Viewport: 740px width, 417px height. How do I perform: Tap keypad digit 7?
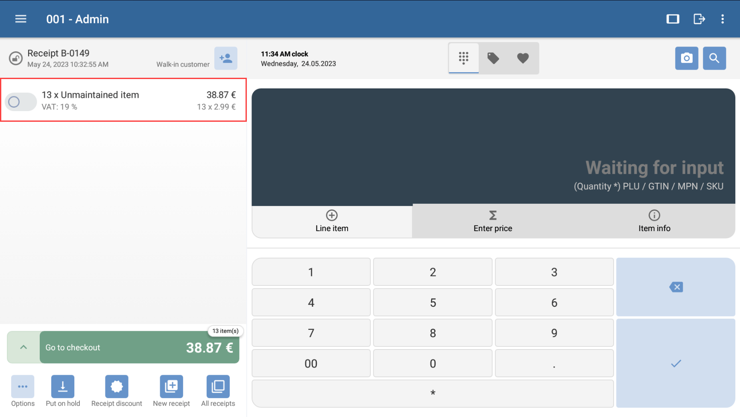coord(311,333)
